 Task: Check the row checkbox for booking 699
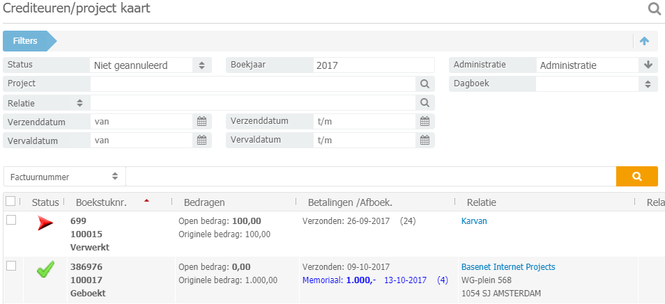10,221
